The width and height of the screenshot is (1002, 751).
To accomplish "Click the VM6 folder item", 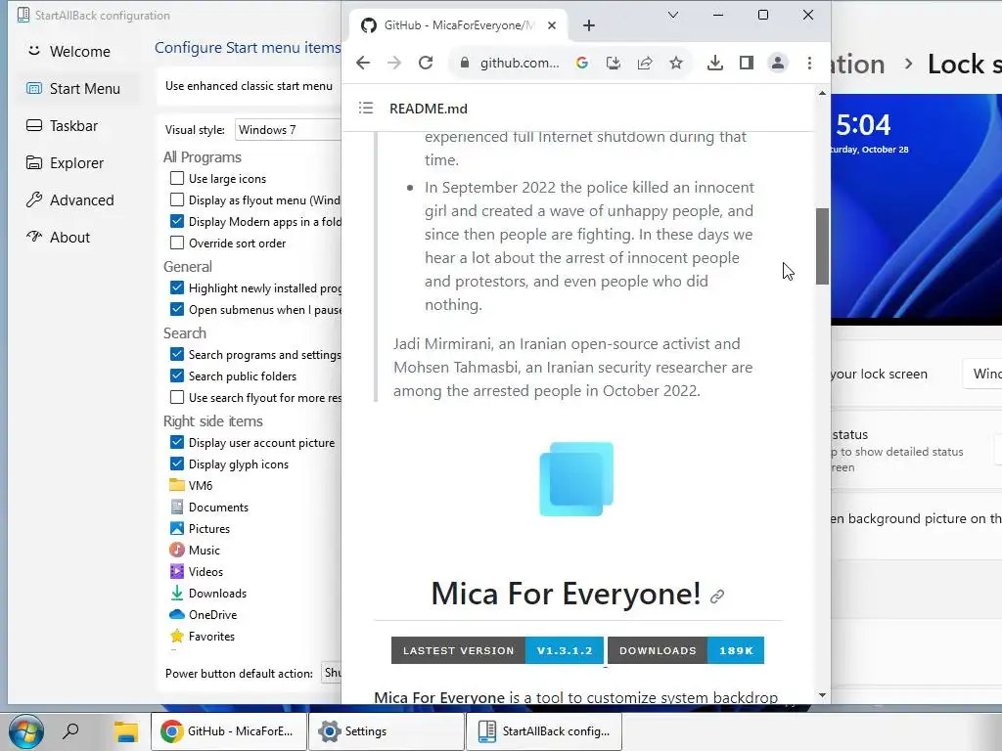I will click(191, 485).
